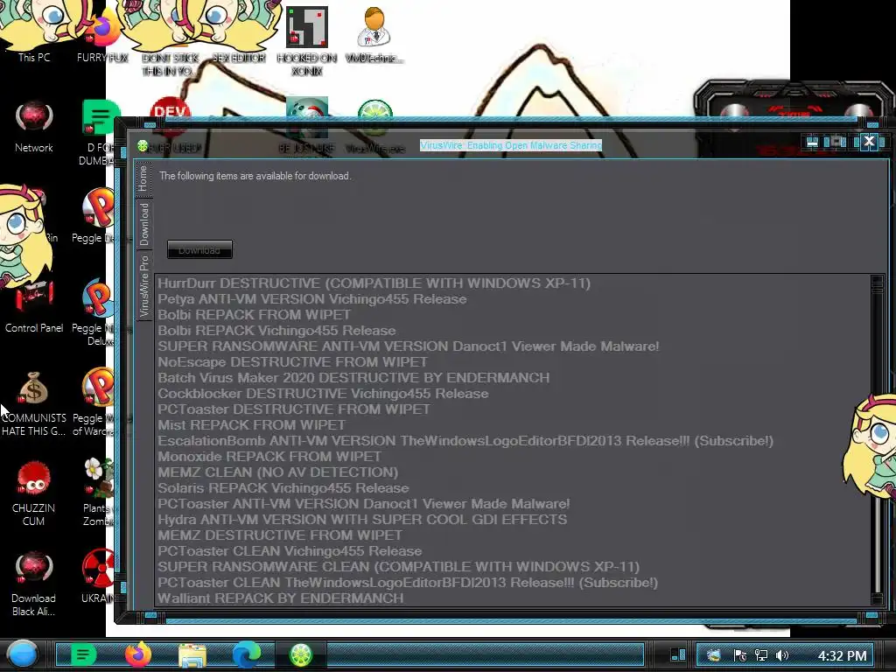This screenshot has height=672, width=896.
Task: Select Bolbi REPACK FROM WIPET row
Action: coord(513,315)
